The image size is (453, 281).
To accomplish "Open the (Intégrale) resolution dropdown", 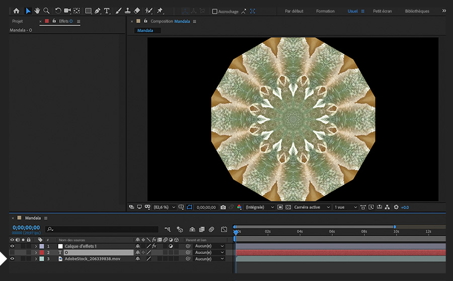I will [x=260, y=207].
